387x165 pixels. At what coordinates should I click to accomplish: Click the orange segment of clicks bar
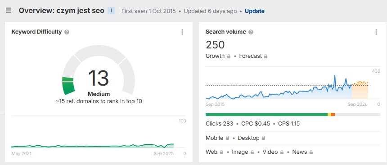tap(333, 115)
